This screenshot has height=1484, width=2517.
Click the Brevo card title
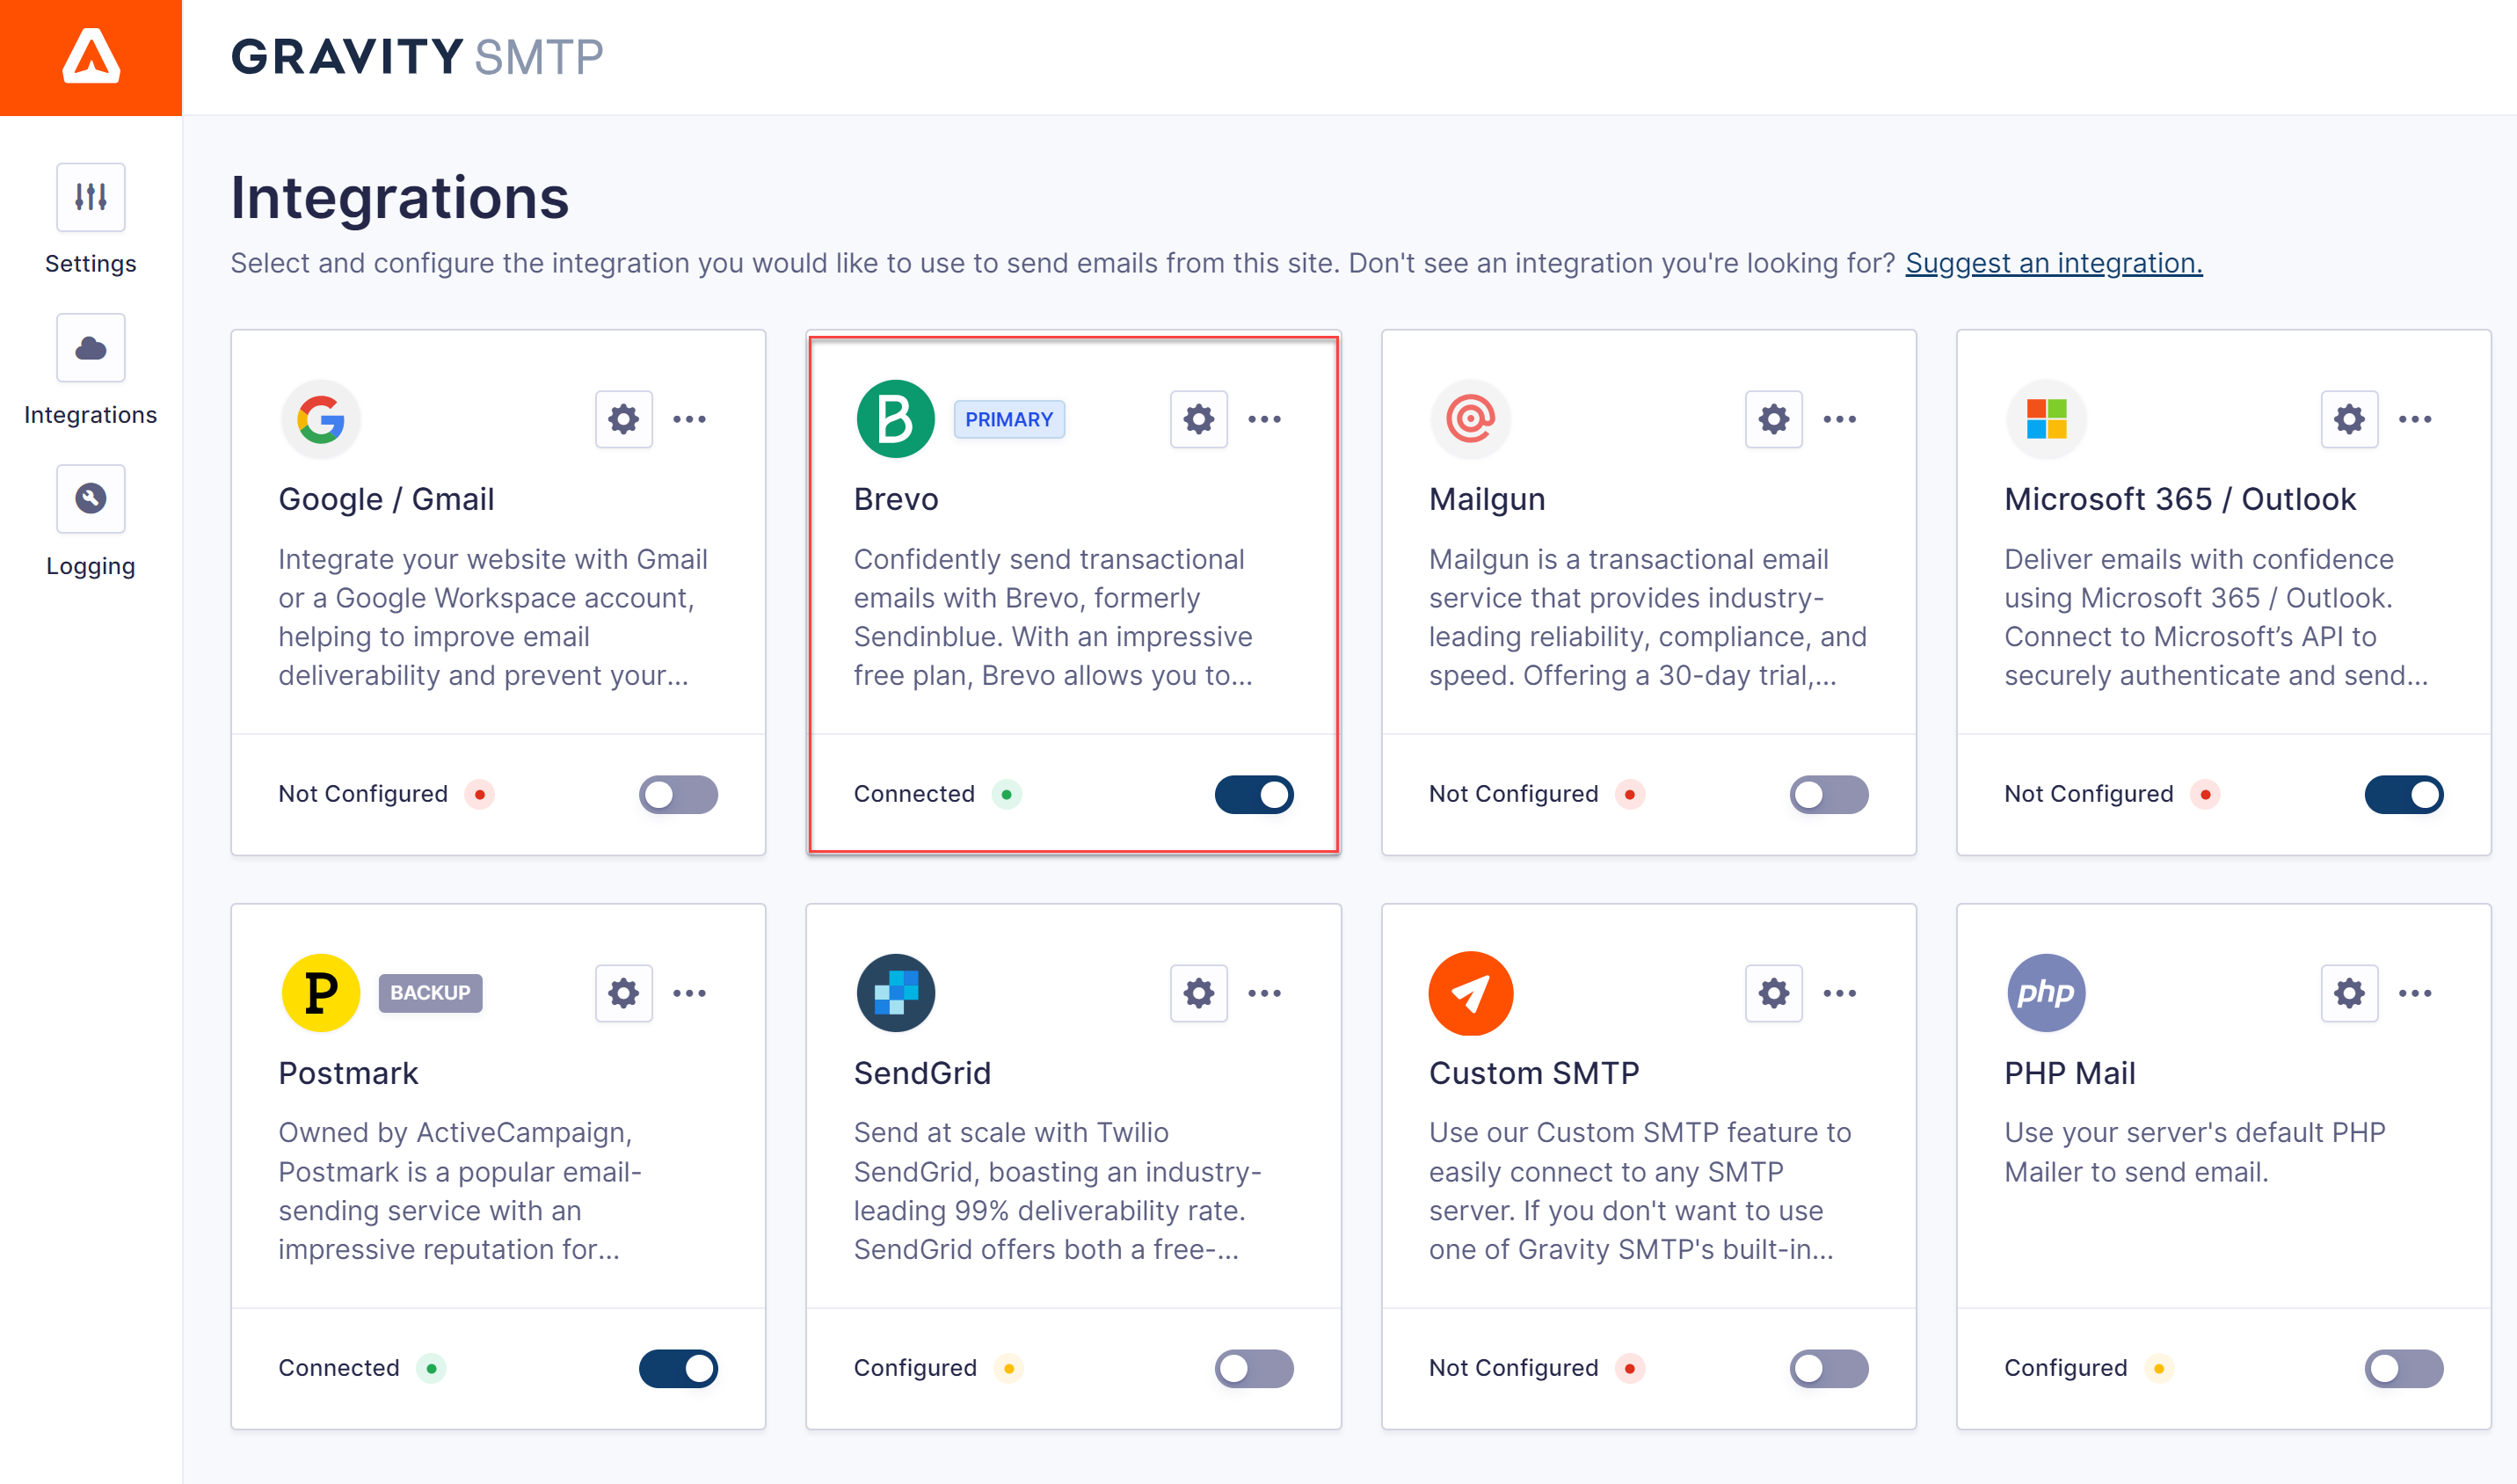(x=896, y=499)
